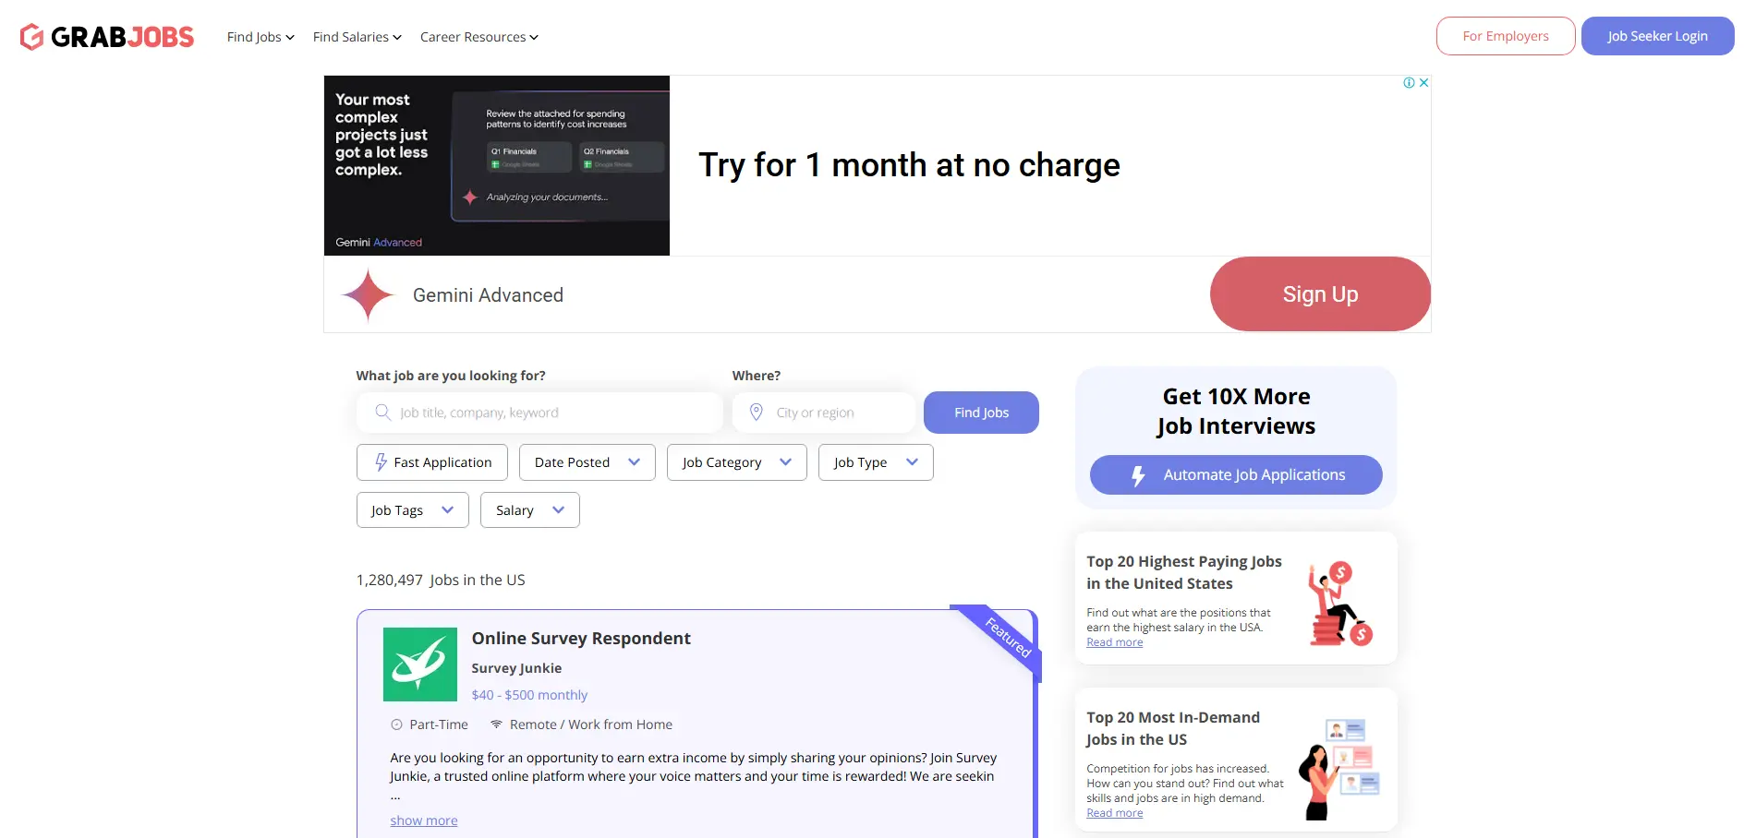Image resolution: width=1756 pixels, height=838 pixels.
Task: Click the $40 - $500 monthly salary text
Action: pos(529,695)
